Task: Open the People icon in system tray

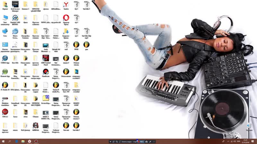Action: pos(223,141)
